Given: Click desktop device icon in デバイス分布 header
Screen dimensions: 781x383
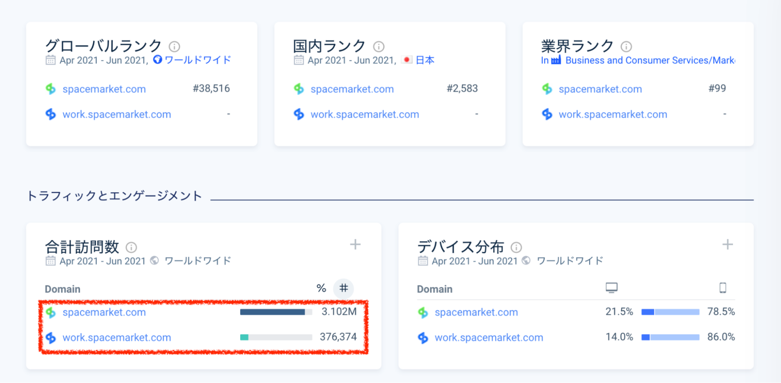Looking at the screenshot, I should pyautogui.click(x=611, y=288).
